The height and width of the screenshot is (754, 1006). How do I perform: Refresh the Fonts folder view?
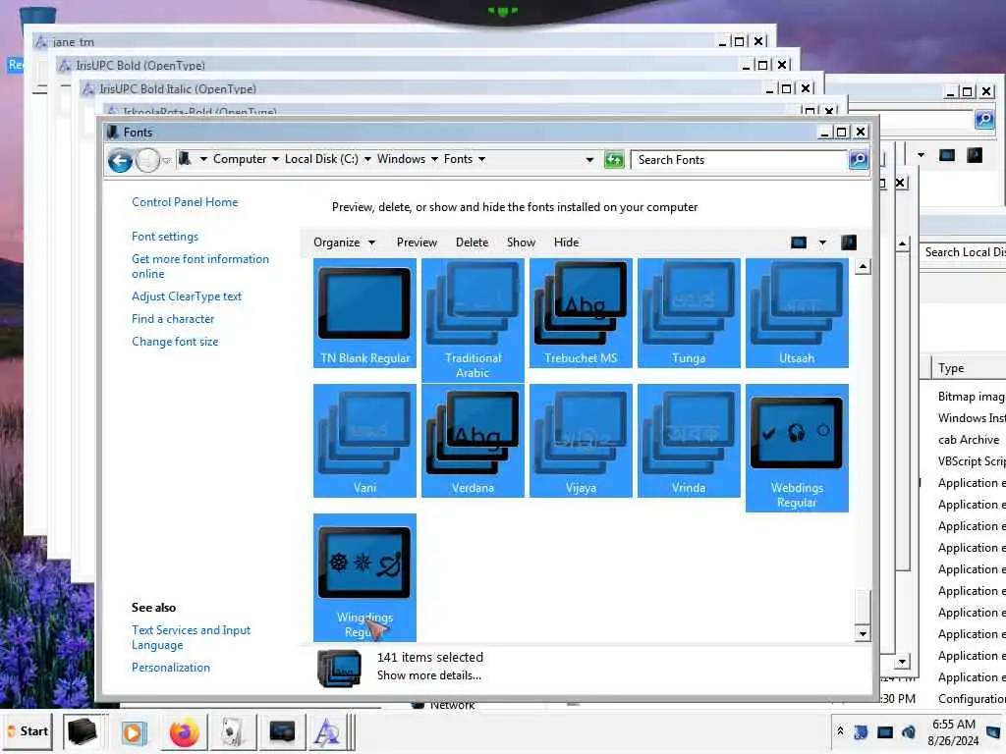(x=614, y=160)
